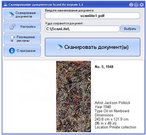Image resolution: width=146 pixels, height=135 pixels.
Task: Click the scroll icon for Размещение рекламы
Action: (x=12, y=39)
